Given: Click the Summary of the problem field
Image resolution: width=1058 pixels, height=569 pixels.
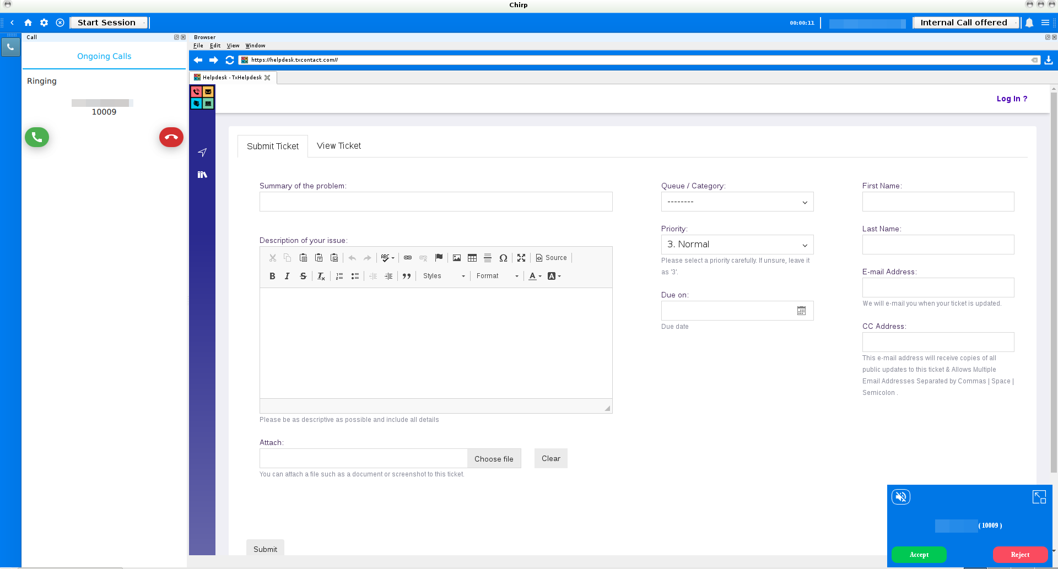Looking at the screenshot, I should 436,202.
